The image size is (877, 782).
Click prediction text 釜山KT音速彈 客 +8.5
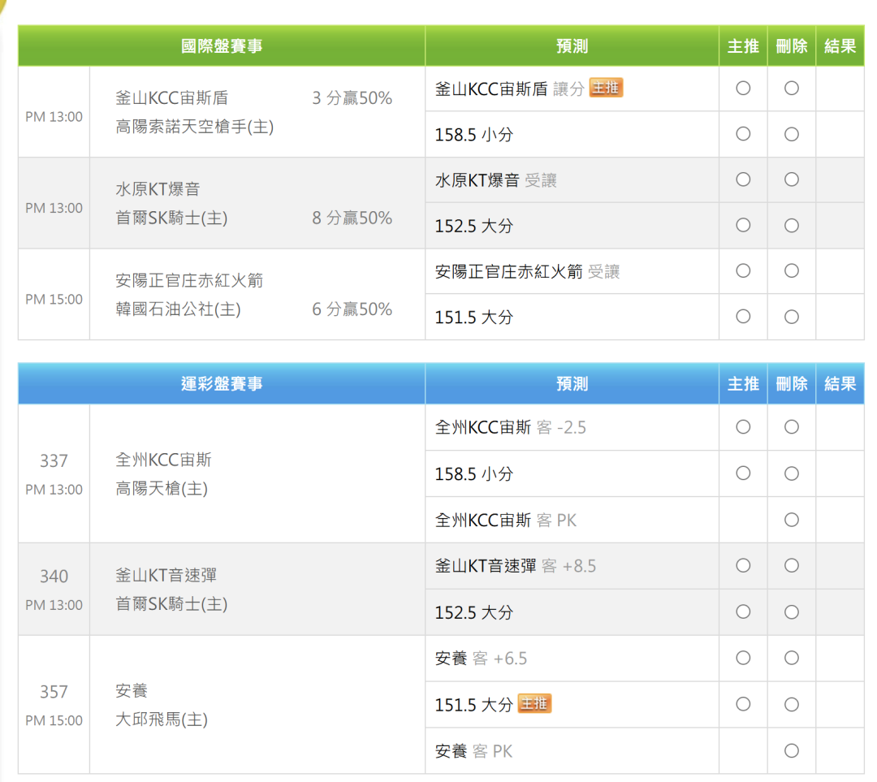point(516,566)
